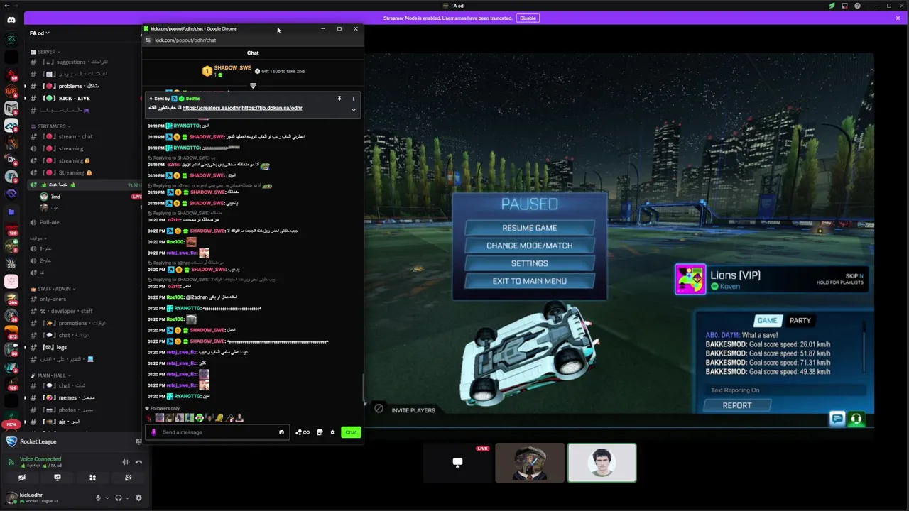909x511 pixels.
Task: Open pinned message options menu
Action: click(353, 99)
